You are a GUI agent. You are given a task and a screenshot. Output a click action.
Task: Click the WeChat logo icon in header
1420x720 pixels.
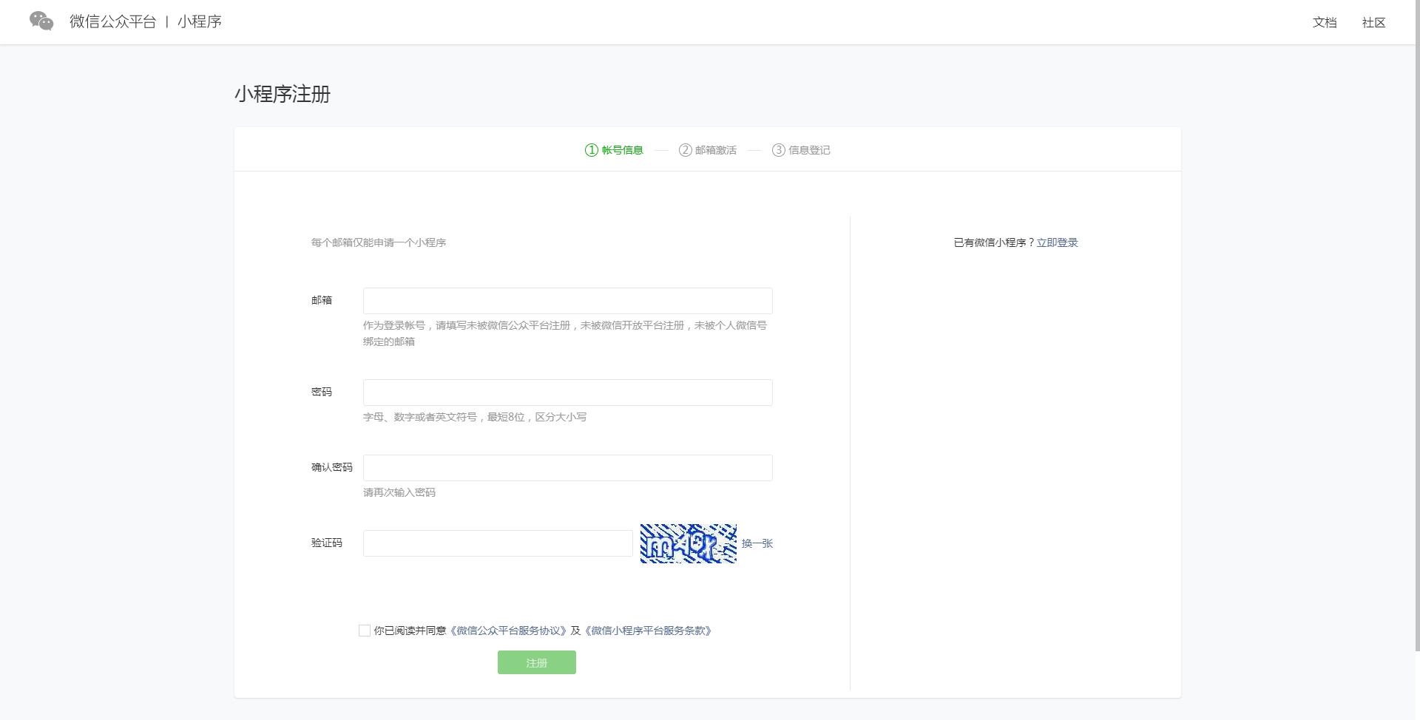pos(41,21)
